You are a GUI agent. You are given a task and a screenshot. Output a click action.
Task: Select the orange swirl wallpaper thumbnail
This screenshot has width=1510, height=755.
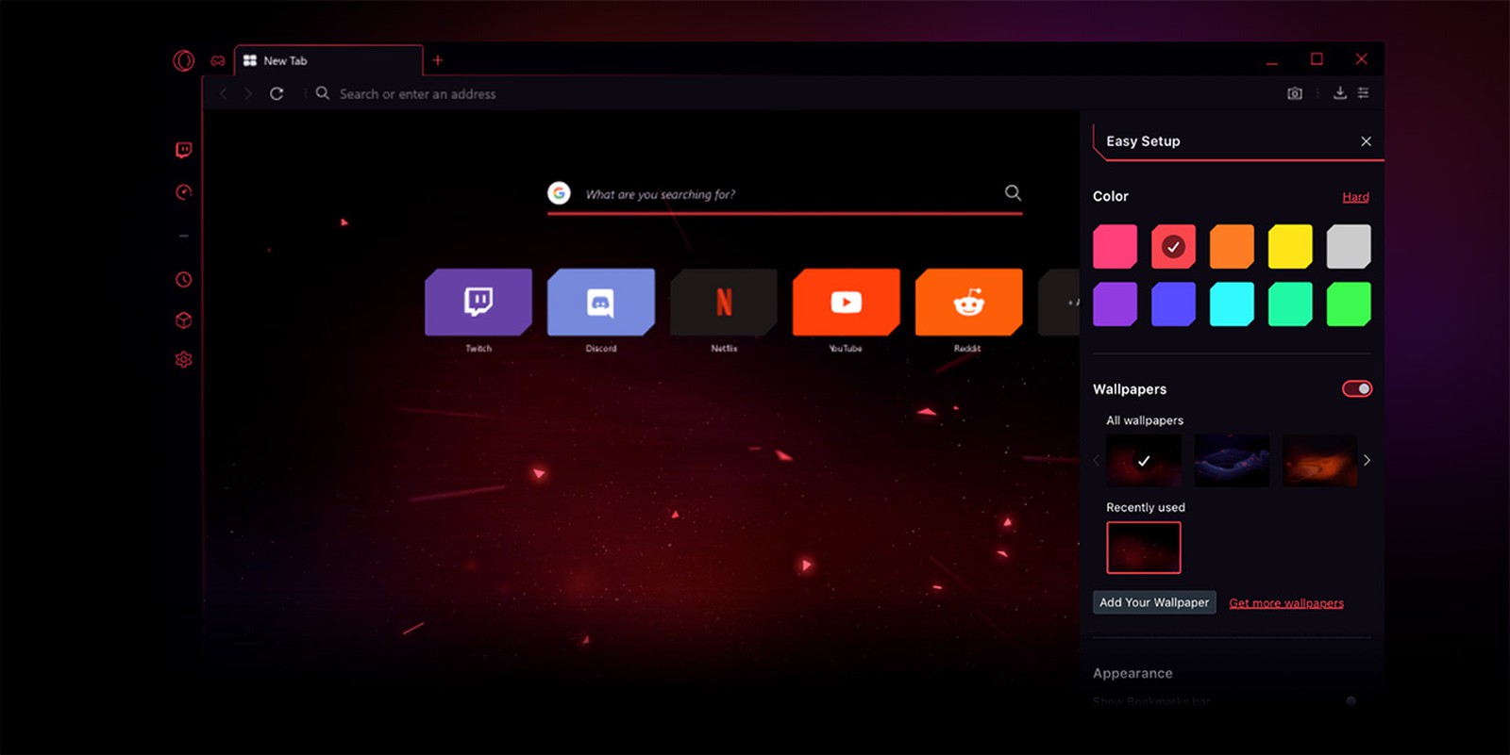pos(1319,461)
